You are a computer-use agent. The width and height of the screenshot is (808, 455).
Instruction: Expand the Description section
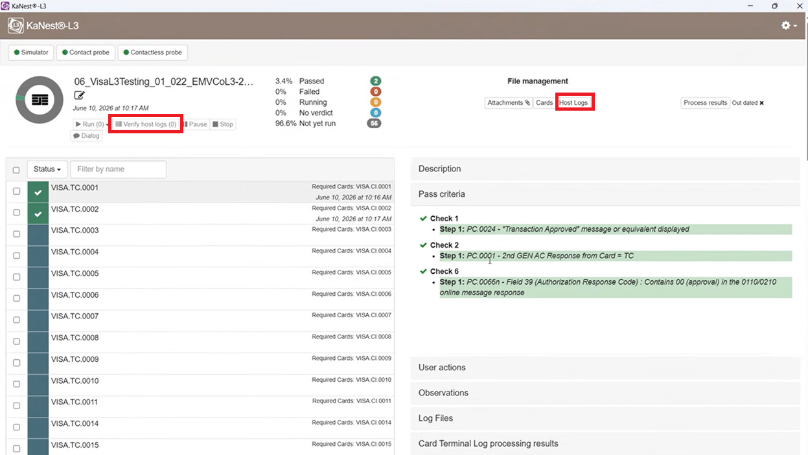pyautogui.click(x=605, y=169)
